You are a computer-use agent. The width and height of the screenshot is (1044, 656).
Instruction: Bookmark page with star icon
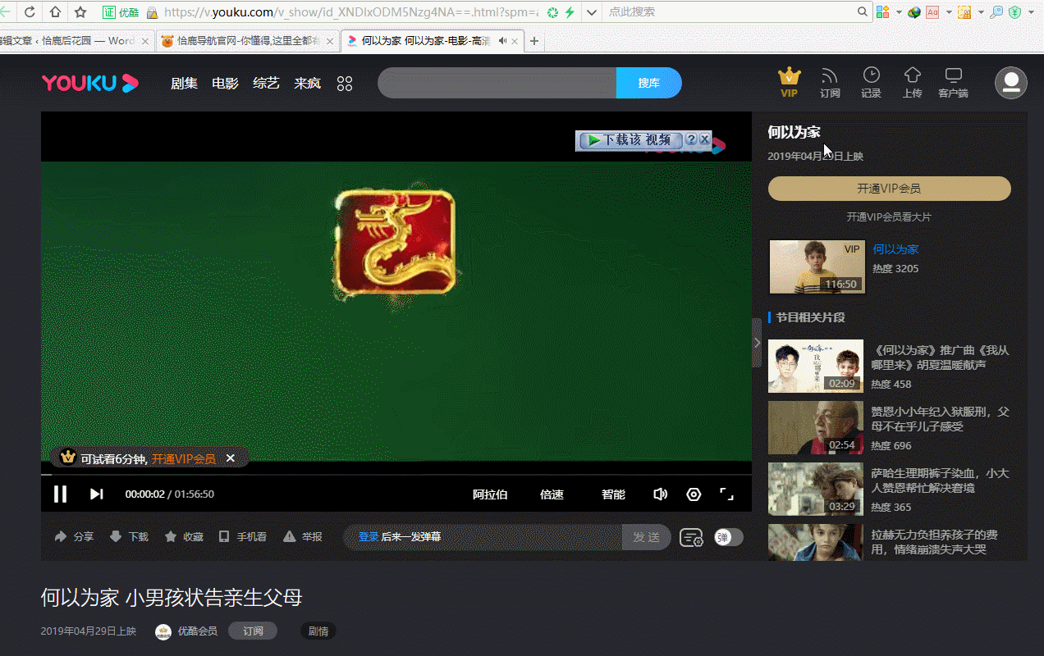click(x=80, y=12)
